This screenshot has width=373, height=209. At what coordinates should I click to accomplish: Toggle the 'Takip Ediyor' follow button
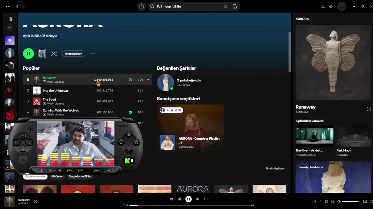coord(73,54)
